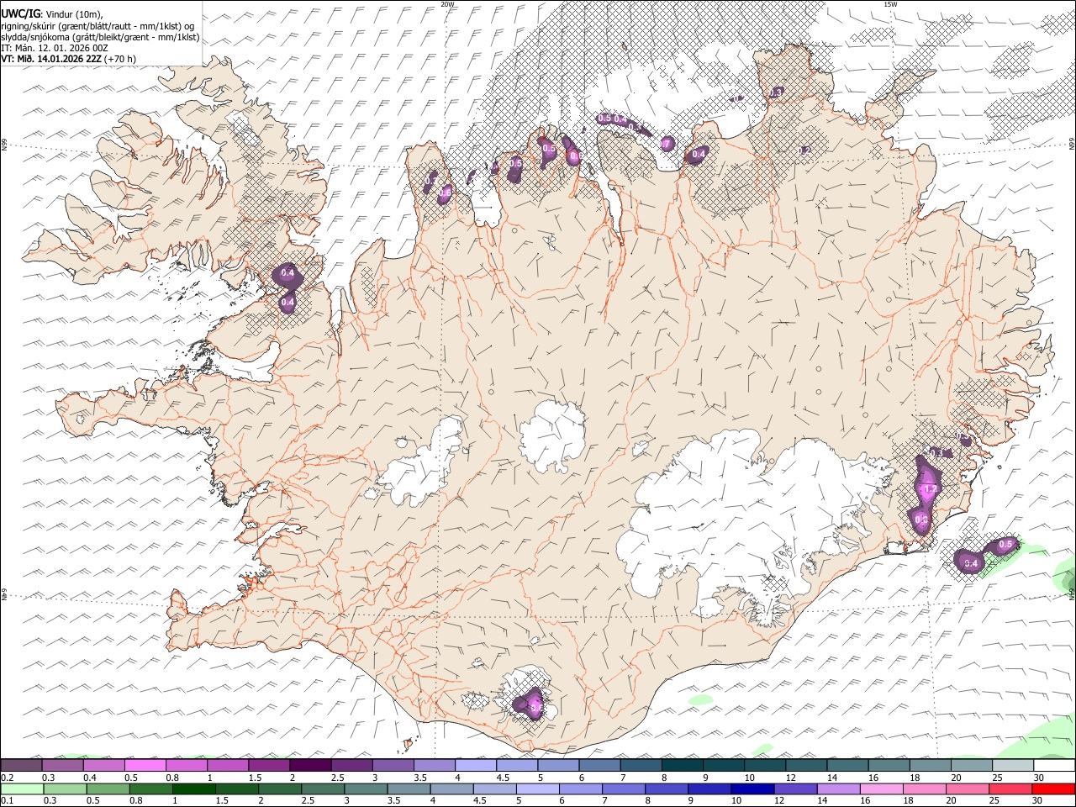The width and height of the screenshot is (1076, 807).
Task: Pick the darkest purple 2–2.5 snow swatch
Action: tap(310, 766)
